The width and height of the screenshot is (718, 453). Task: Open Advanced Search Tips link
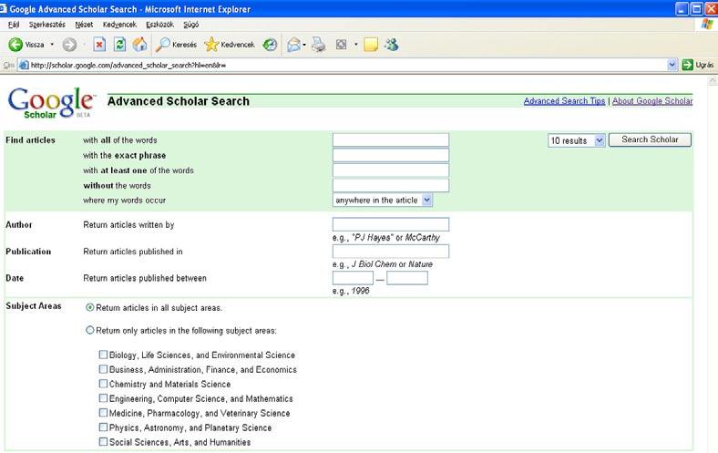pos(564,101)
